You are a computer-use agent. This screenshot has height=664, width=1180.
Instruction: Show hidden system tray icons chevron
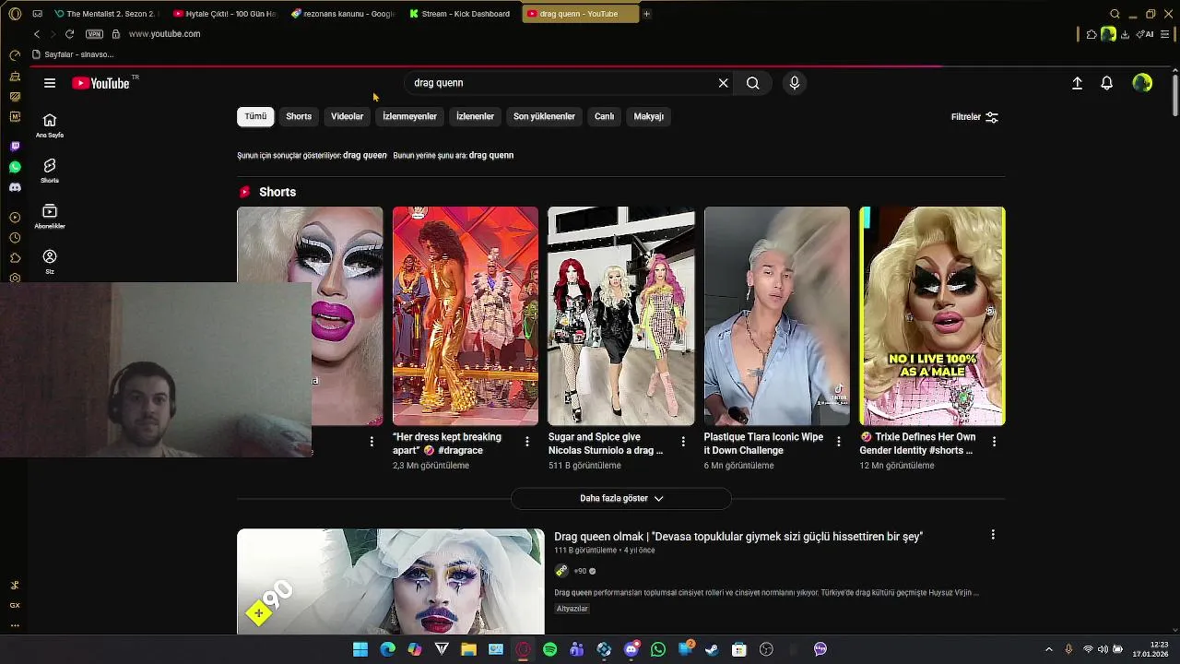1049,649
